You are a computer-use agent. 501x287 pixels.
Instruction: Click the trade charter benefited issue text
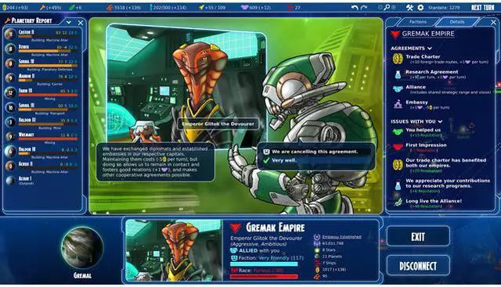coord(445,163)
